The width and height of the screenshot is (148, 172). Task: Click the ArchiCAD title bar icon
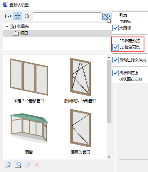tap(5, 5)
